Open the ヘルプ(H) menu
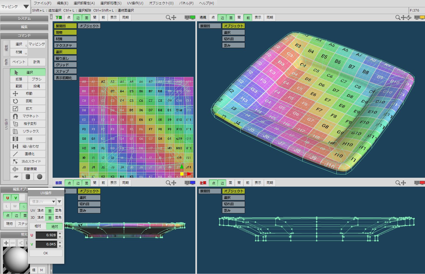 point(206,3)
